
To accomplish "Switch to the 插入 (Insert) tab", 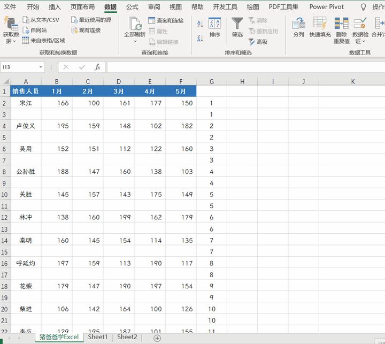I will (55, 7).
